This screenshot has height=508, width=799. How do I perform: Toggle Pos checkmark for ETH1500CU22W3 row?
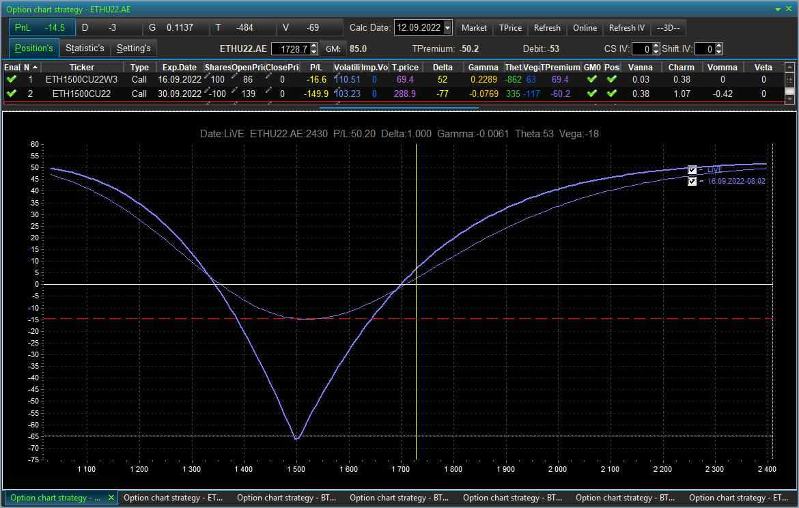point(612,79)
